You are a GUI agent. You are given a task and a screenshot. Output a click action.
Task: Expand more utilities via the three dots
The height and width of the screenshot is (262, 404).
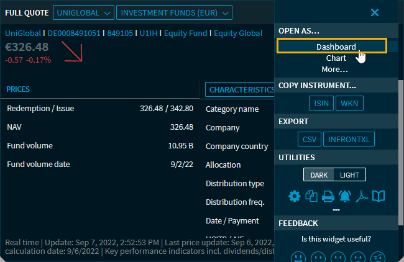(336, 210)
